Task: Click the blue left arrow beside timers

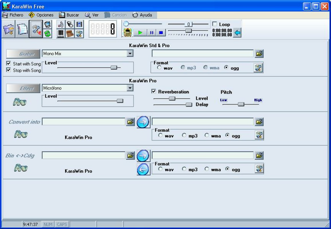Action: [x=237, y=33]
